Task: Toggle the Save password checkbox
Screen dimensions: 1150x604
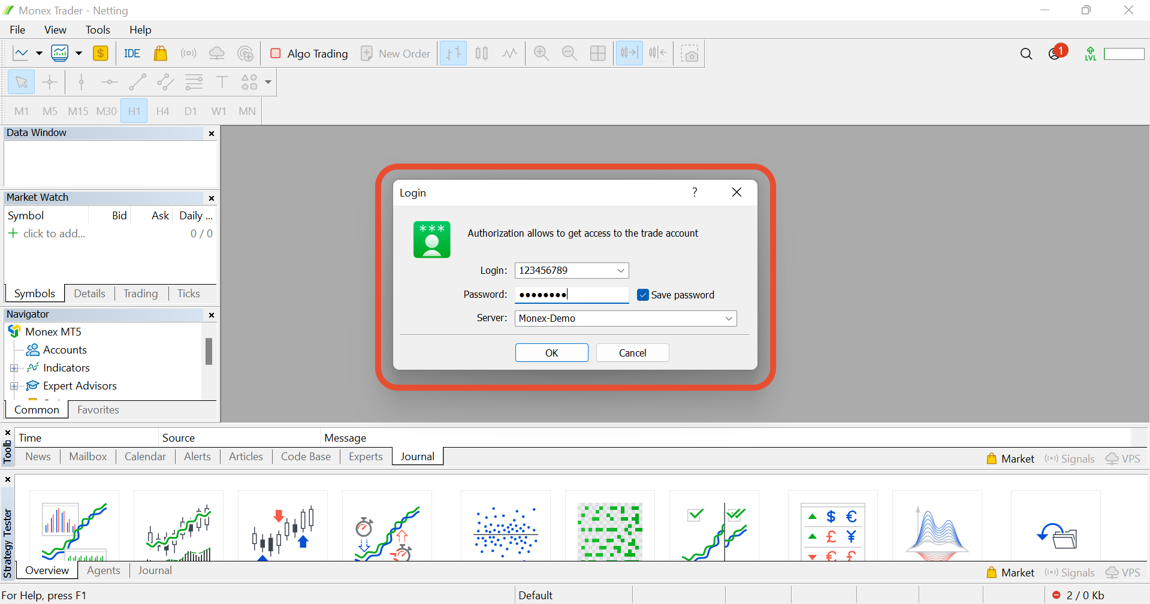Action: pyautogui.click(x=643, y=295)
